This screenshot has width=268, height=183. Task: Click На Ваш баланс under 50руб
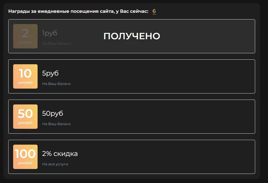click(57, 124)
